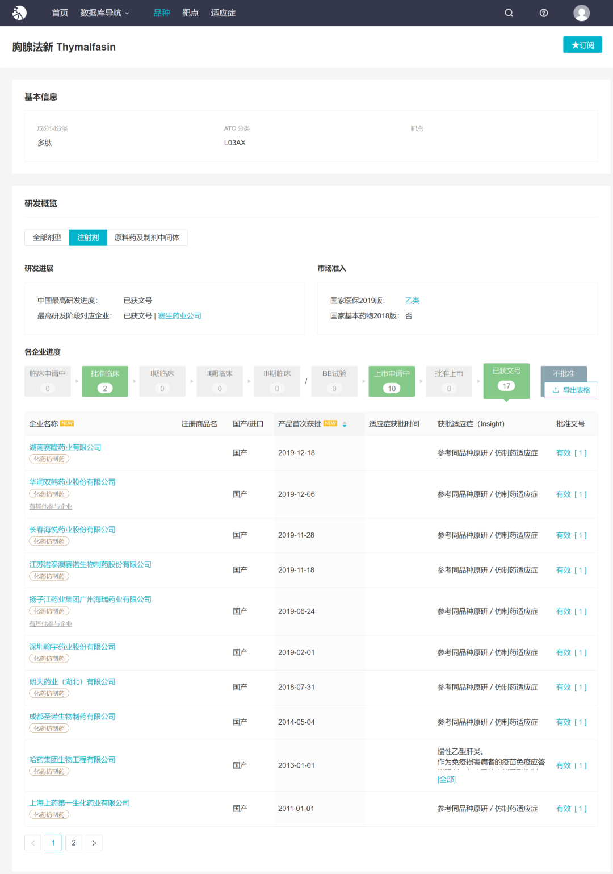
Task: Open 有效 [1] approval number for 上海上药第一生化
Action: tap(572, 809)
